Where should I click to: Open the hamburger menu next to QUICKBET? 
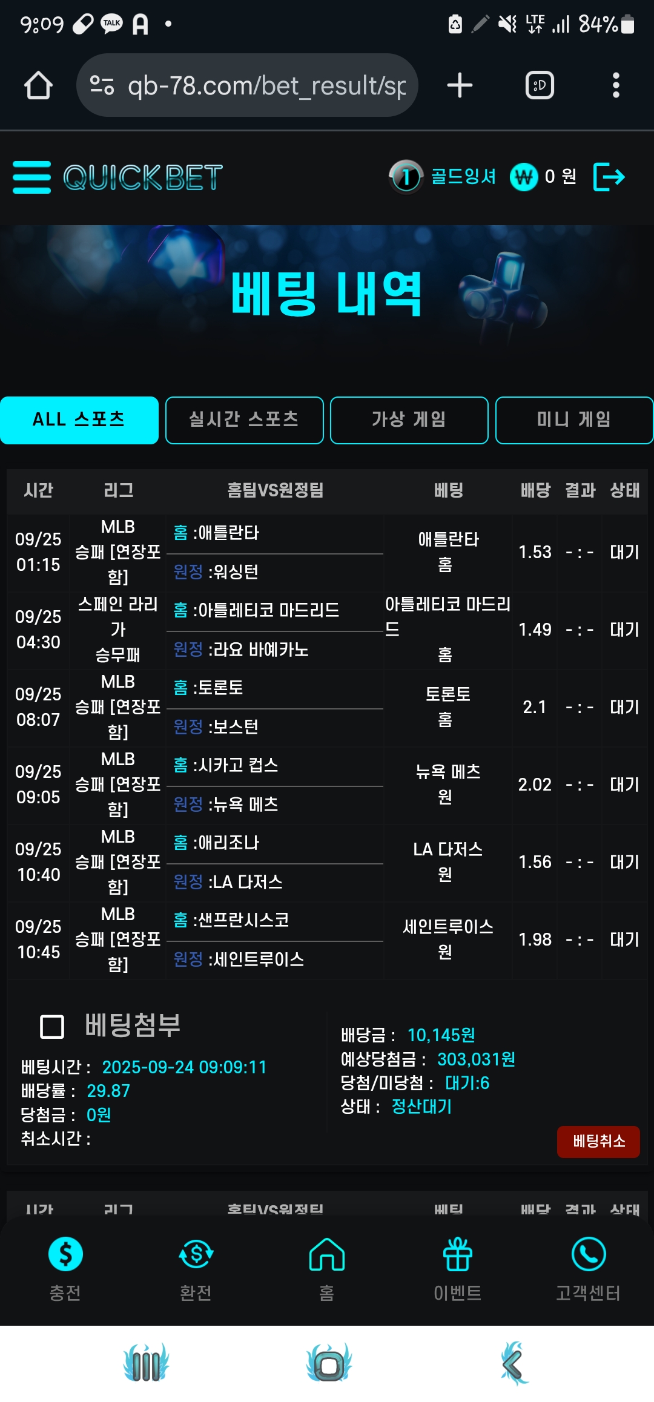pyautogui.click(x=31, y=177)
